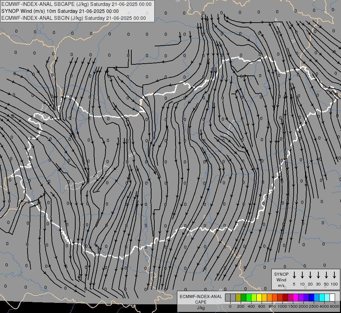Click the 5 value in wind legend

point(294,284)
